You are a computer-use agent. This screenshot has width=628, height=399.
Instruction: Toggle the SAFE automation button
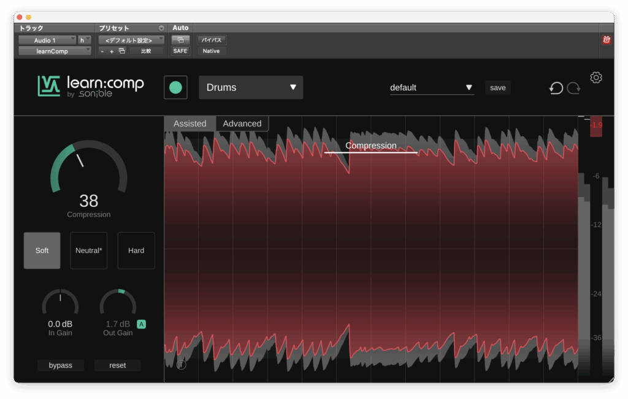[180, 51]
